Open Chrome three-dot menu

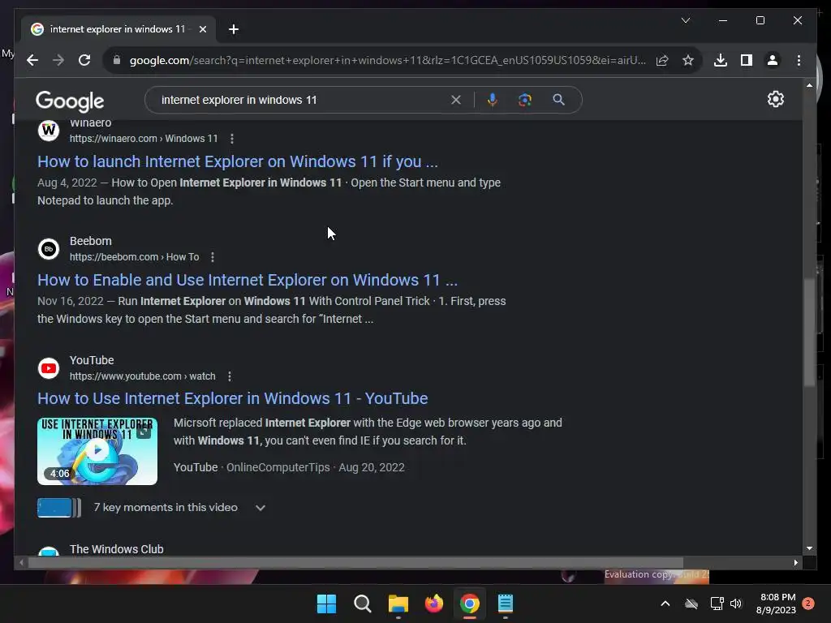coord(799,60)
